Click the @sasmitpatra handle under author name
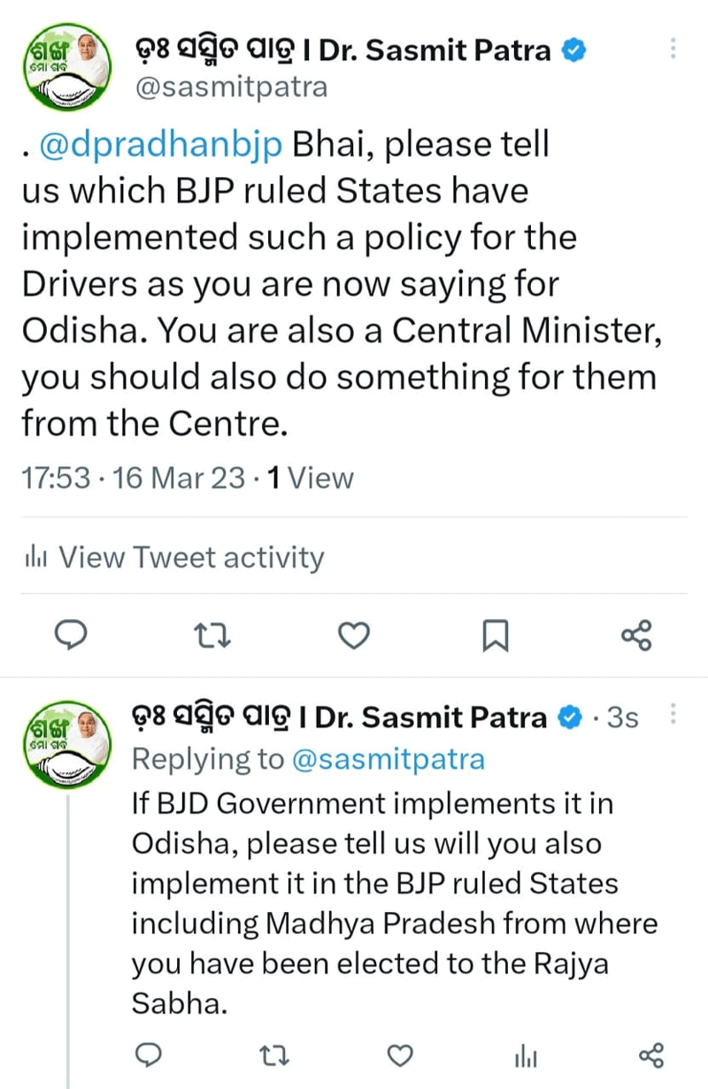 tap(229, 87)
